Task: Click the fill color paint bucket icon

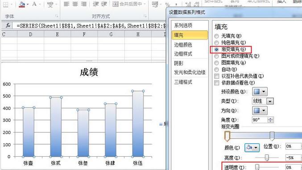Action: [x=22, y=4]
